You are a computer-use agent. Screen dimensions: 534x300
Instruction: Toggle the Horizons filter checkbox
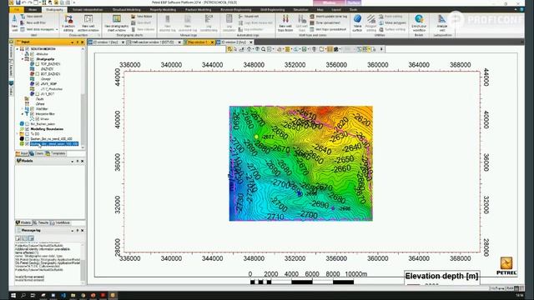point(32,114)
